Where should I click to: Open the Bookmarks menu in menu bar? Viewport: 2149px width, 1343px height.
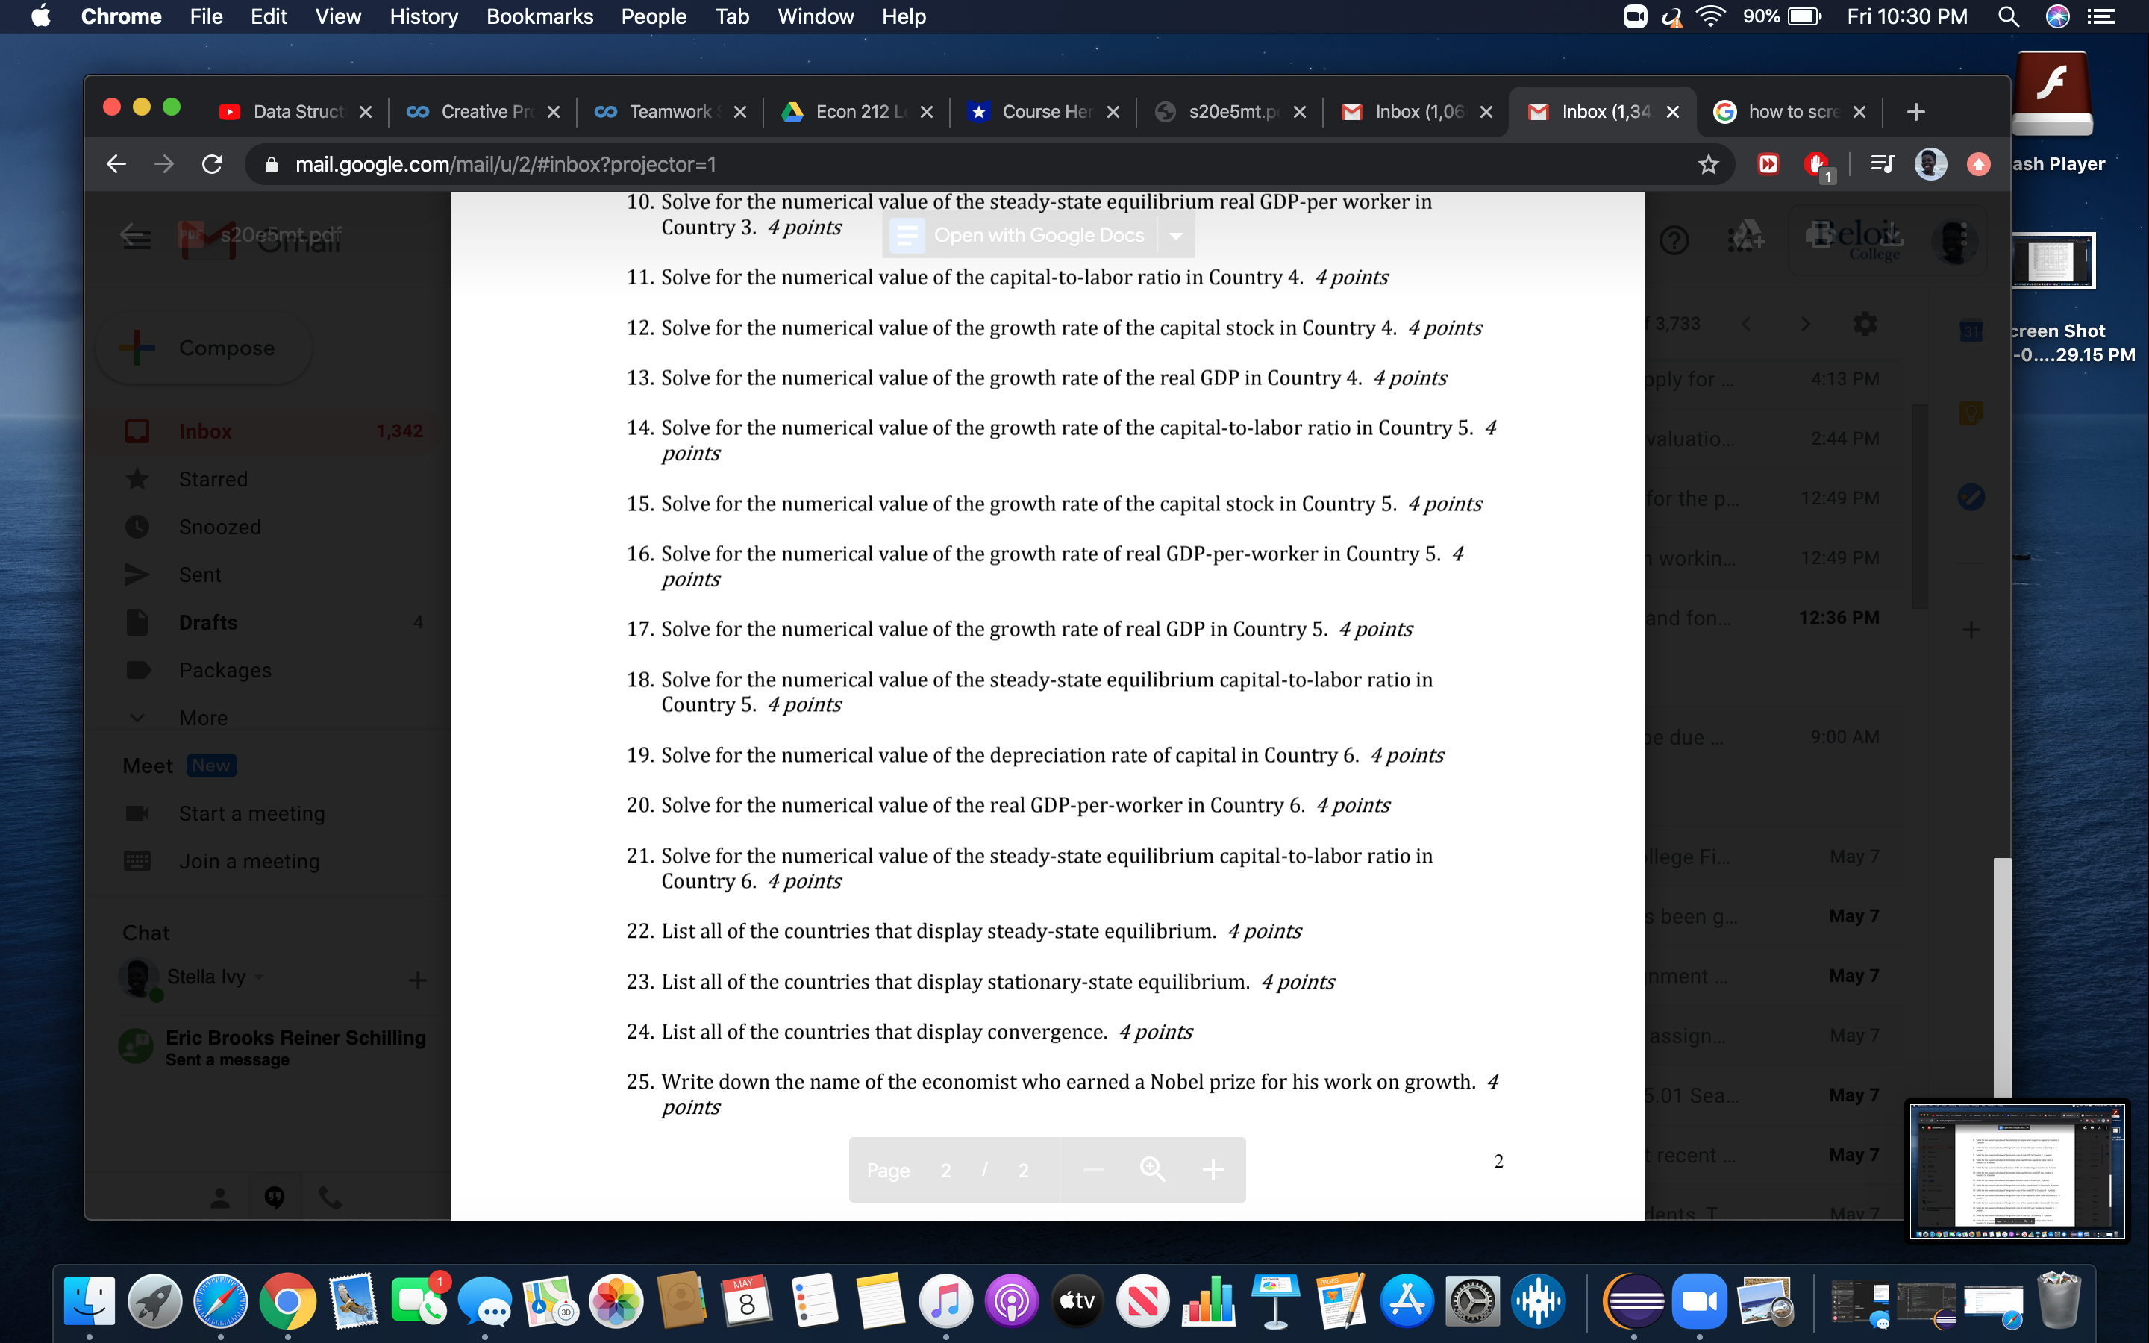[x=539, y=17]
